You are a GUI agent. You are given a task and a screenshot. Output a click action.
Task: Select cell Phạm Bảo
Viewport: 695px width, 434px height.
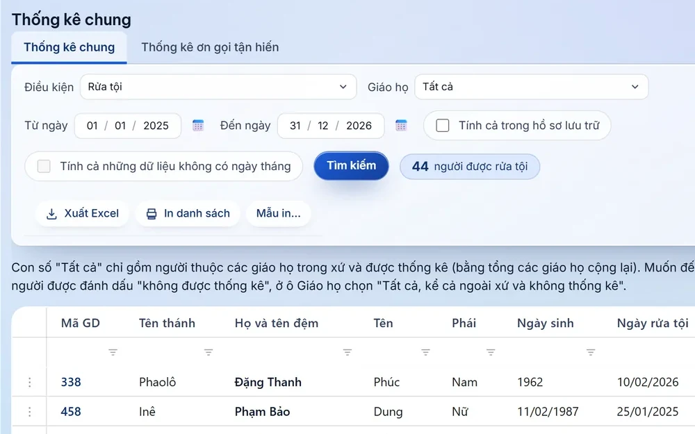click(263, 412)
